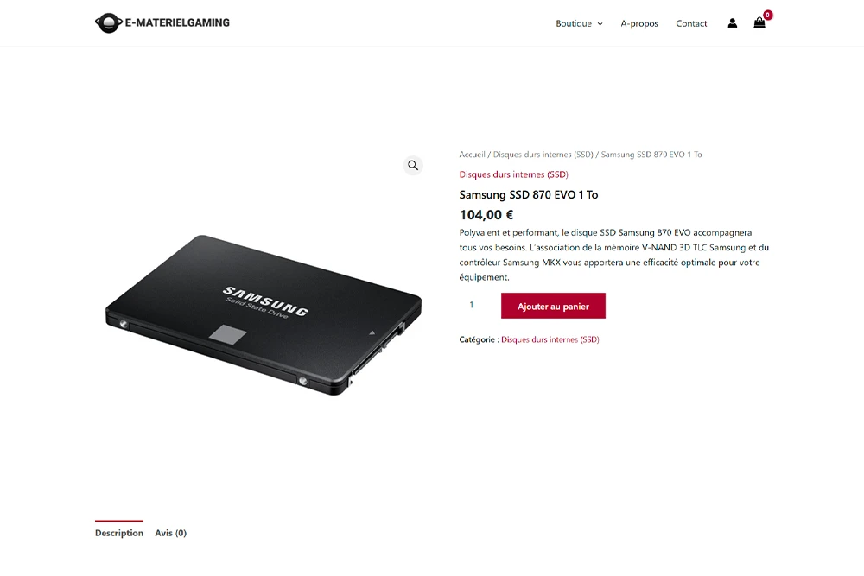This screenshot has height=576, width=864.
Task: Select the Description tab
Action: click(x=119, y=533)
